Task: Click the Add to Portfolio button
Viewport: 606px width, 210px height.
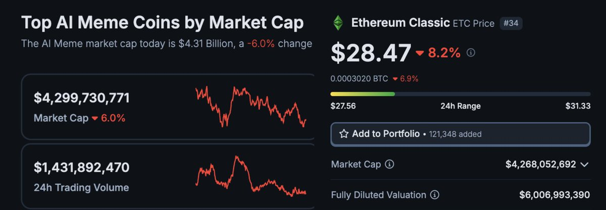Action: click(460, 134)
